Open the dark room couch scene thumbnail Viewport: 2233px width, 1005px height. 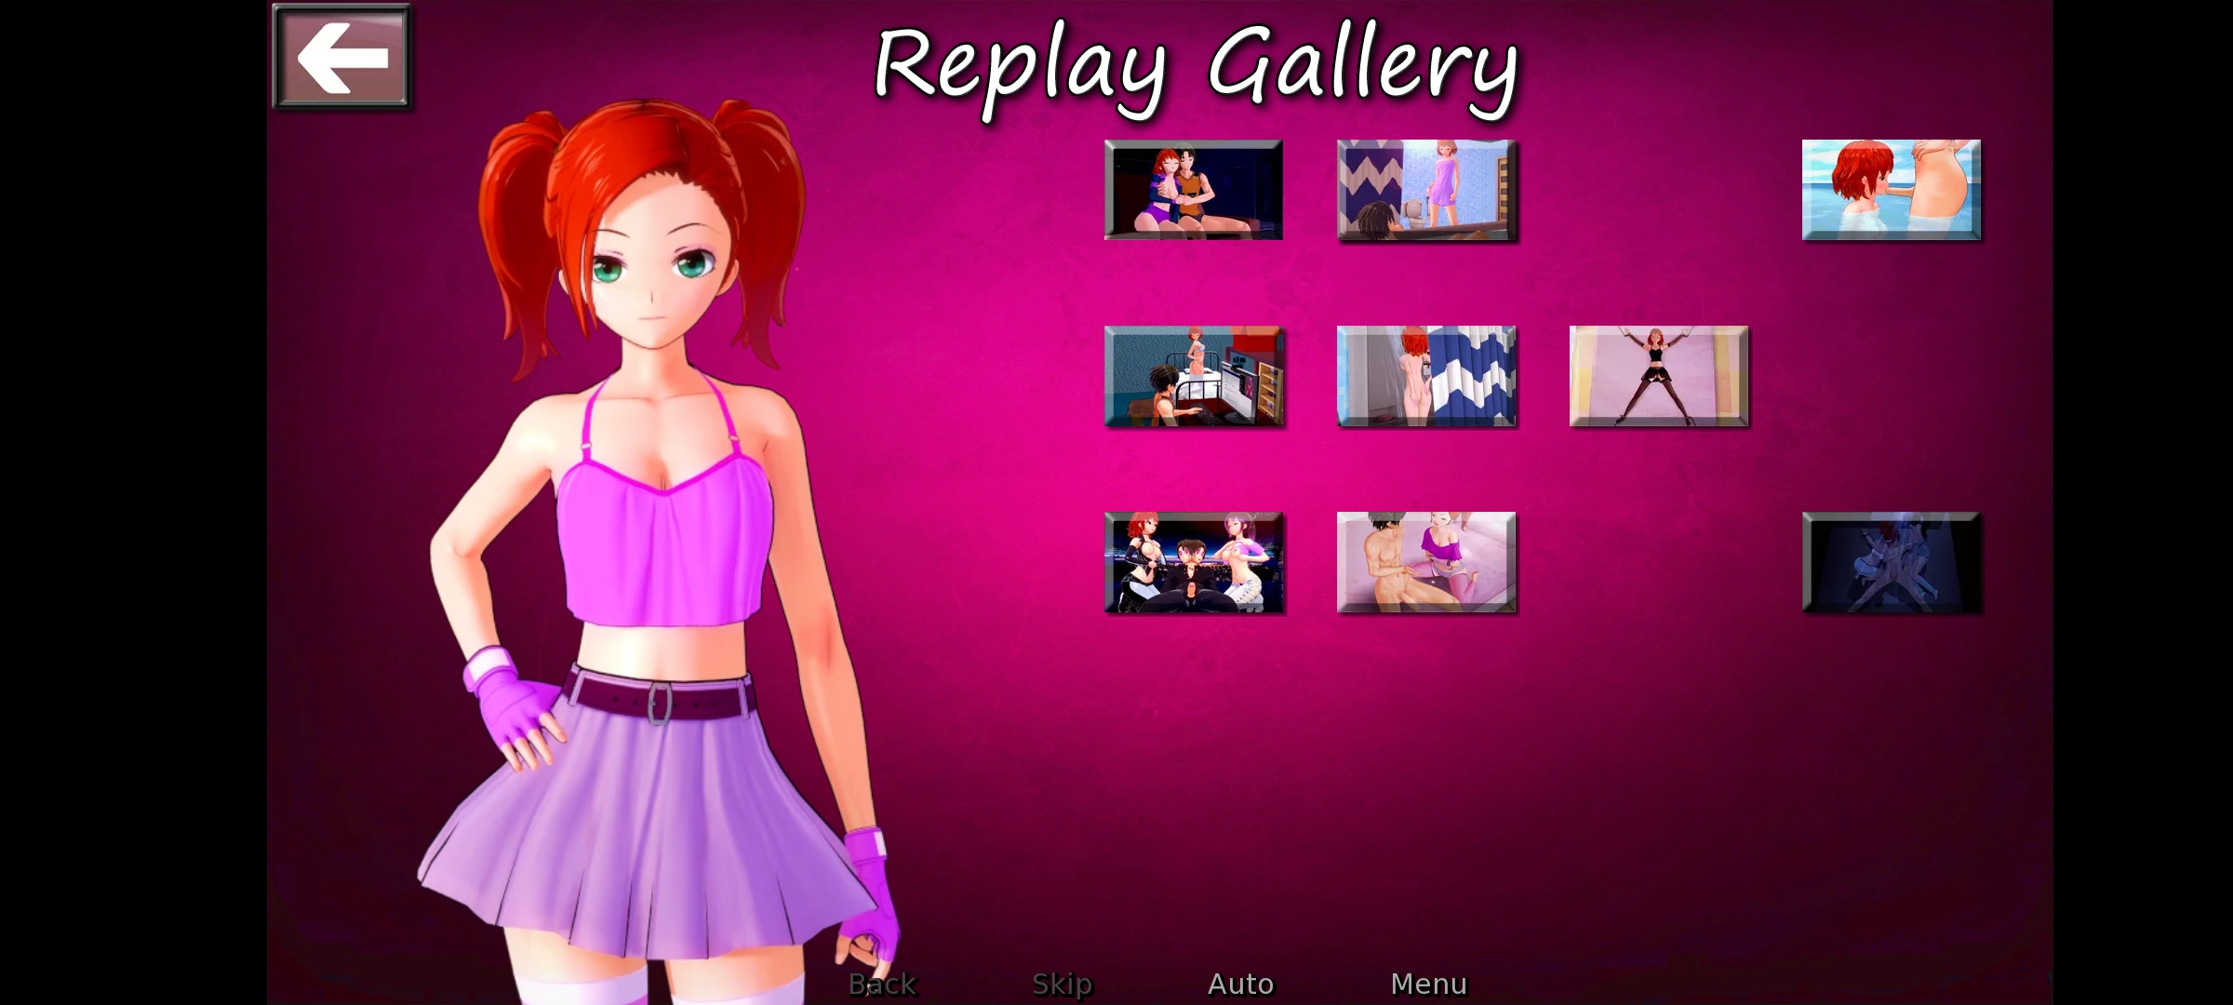pyautogui.click(x=1194, y=190)
